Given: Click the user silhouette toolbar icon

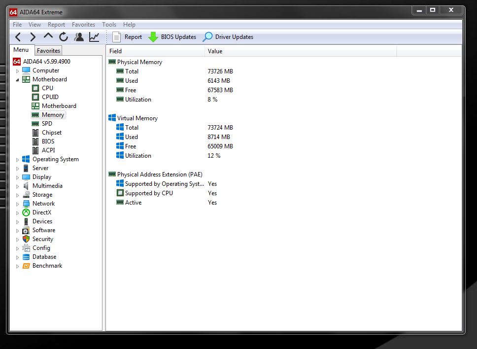Looking at the screenshot, I should click(x=79, y=37).
